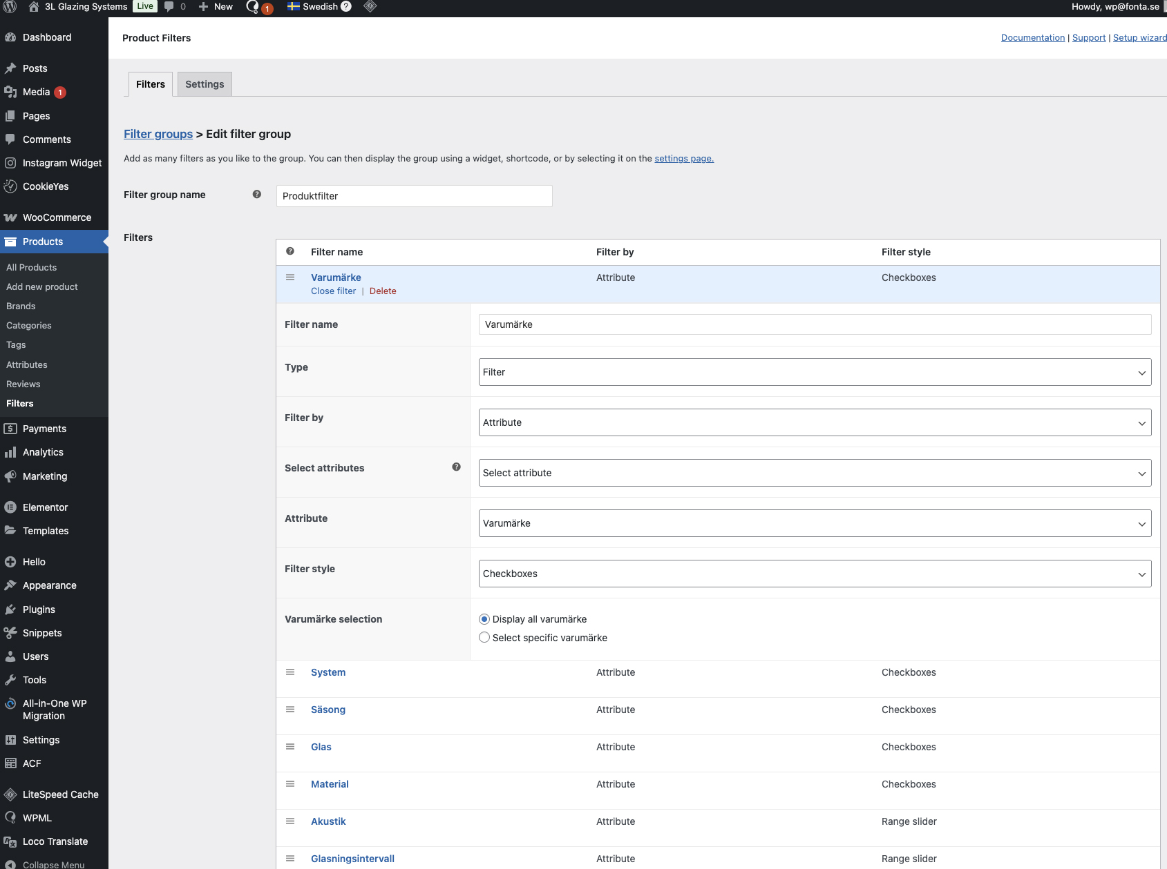Click the help icon beside Filter group name
The image size is (1167, 869).
pos(257,195)
